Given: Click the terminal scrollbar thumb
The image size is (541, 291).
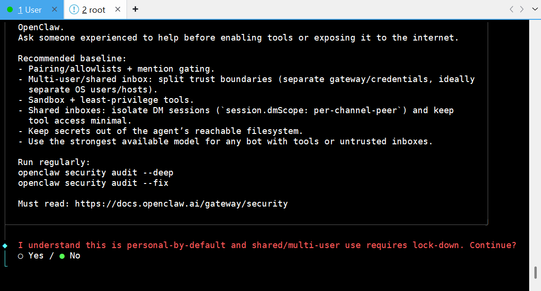Looking at the screenshot, I should point(535,273).
